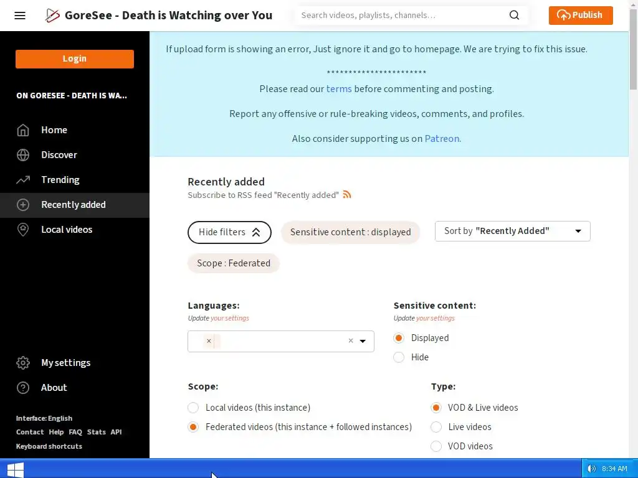
Task: Click the search magnifier icon
Action: click(514, 15)
